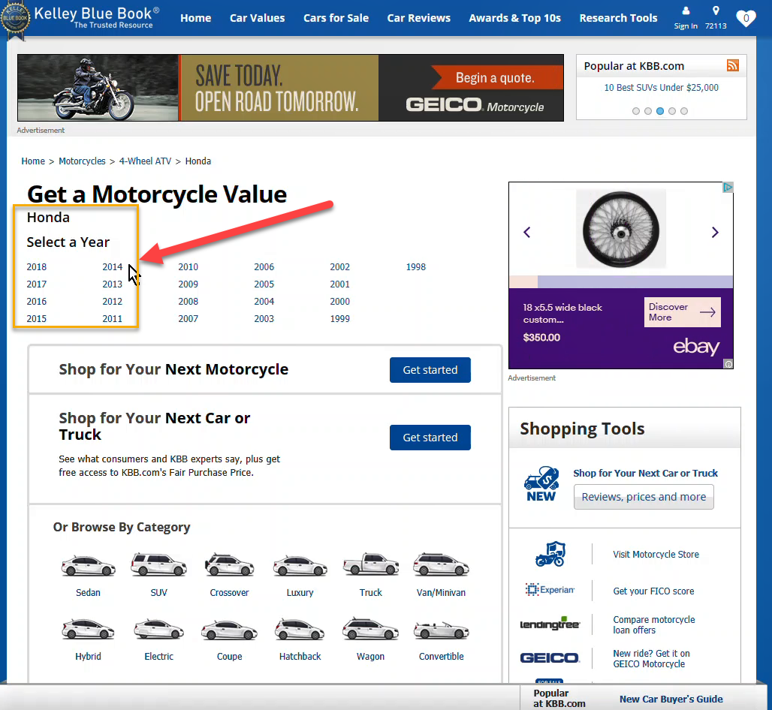Image resolution: width=772 pixels, height=710 pixels.
Task: Open New ride? Get it on GEICO link
Action: (651, 658)
